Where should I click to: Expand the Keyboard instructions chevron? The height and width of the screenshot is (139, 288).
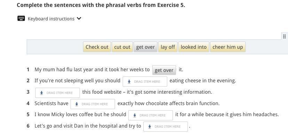point(79,18)
